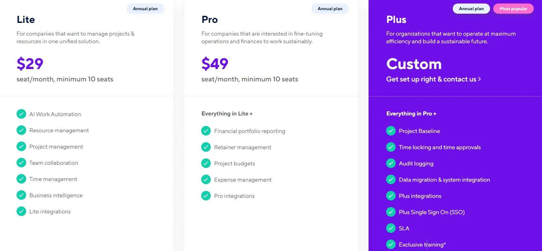Click the pink Most popular badge

click(513, 9)
